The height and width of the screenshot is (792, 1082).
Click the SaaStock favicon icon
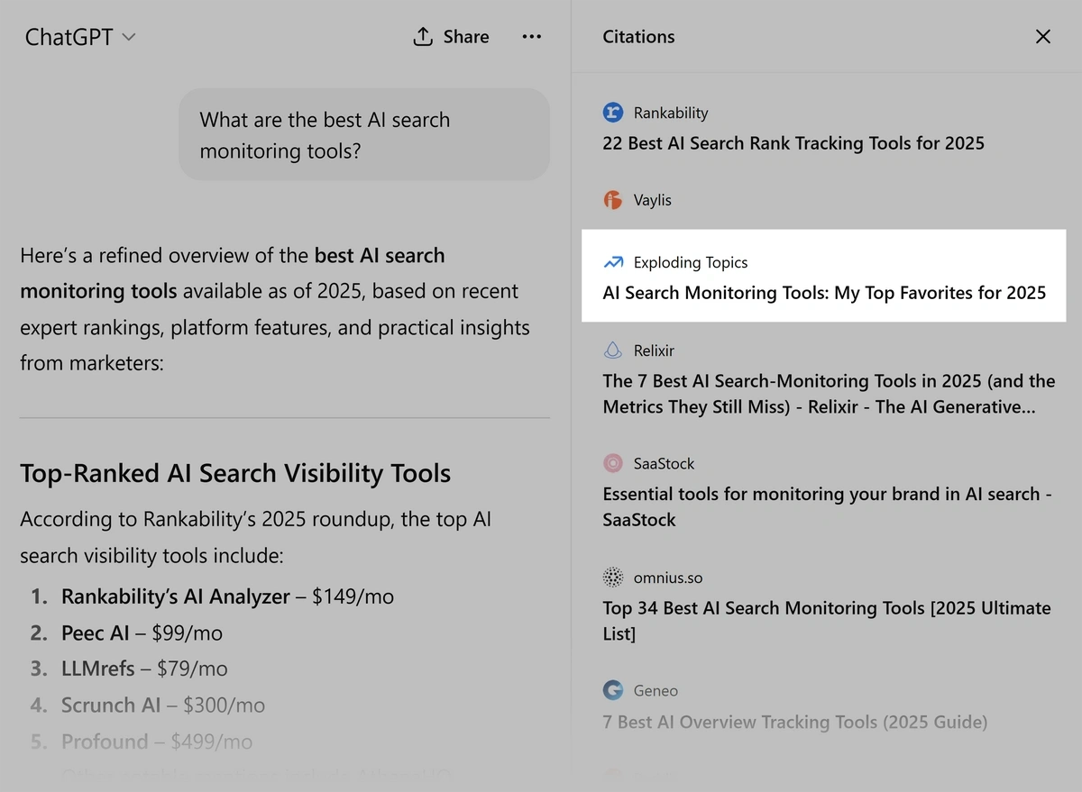613,463
